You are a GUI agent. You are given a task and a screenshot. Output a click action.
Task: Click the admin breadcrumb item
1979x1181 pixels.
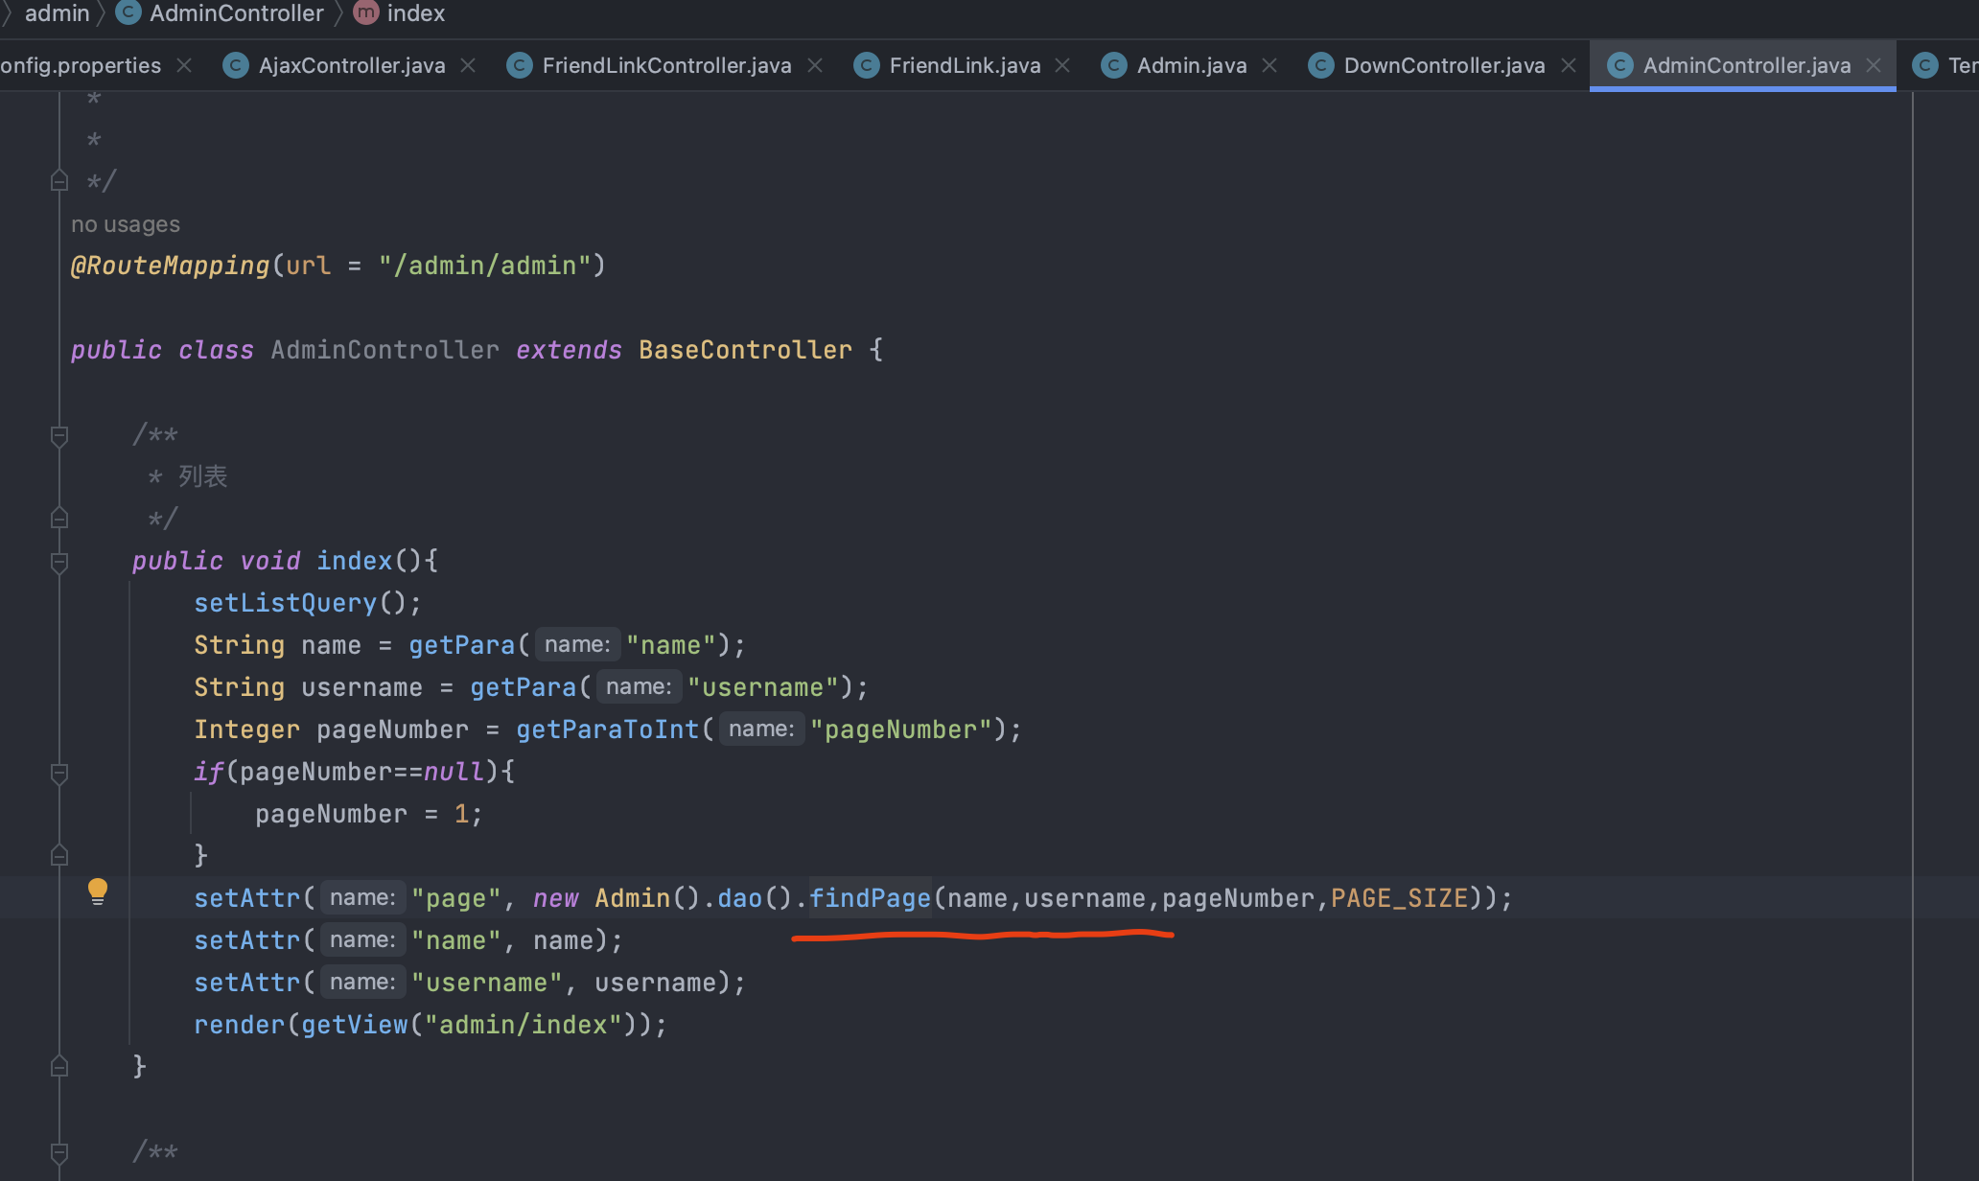tap(57, 13)
